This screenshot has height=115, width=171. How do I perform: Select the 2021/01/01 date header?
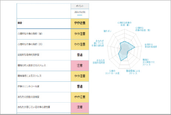[80, 12]
